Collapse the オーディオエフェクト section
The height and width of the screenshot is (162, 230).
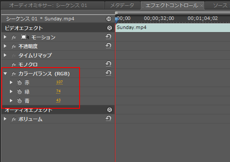pyautogui.click(x=109, y=110)
